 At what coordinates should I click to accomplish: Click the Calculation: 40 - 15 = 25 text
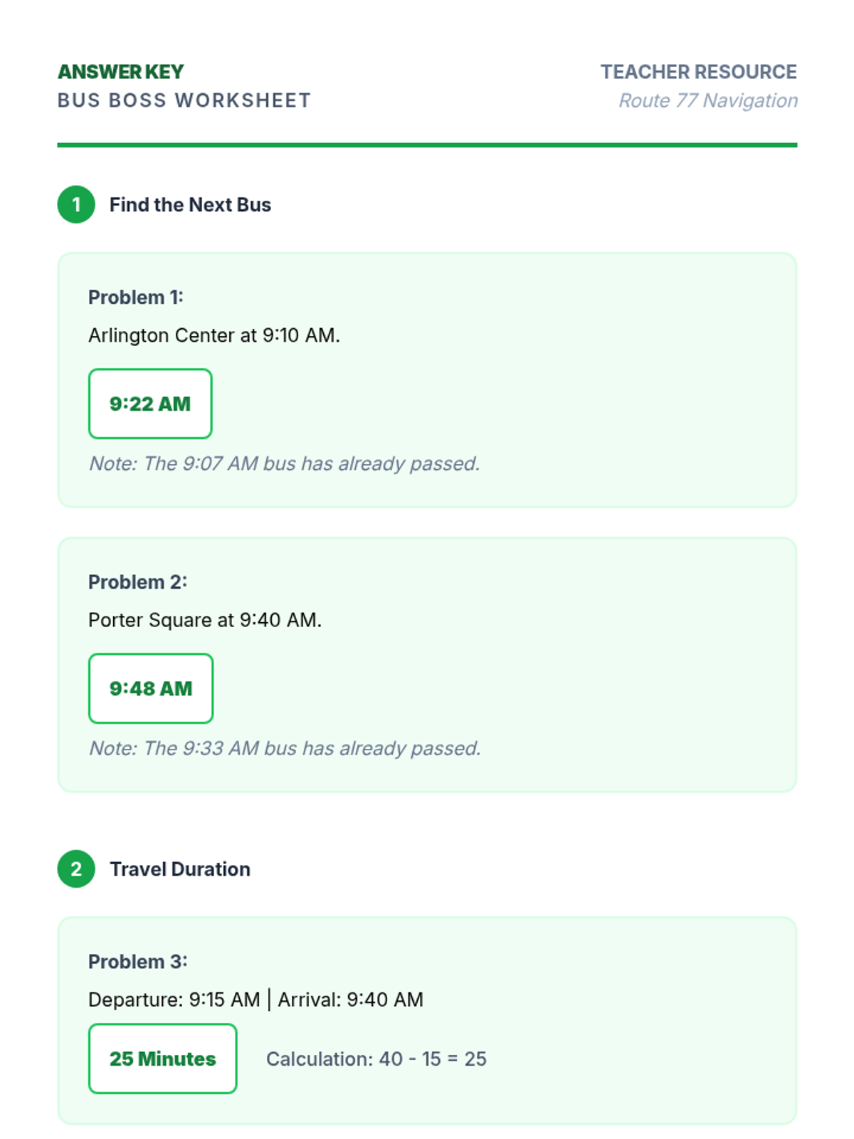(x=376, y=1059)
